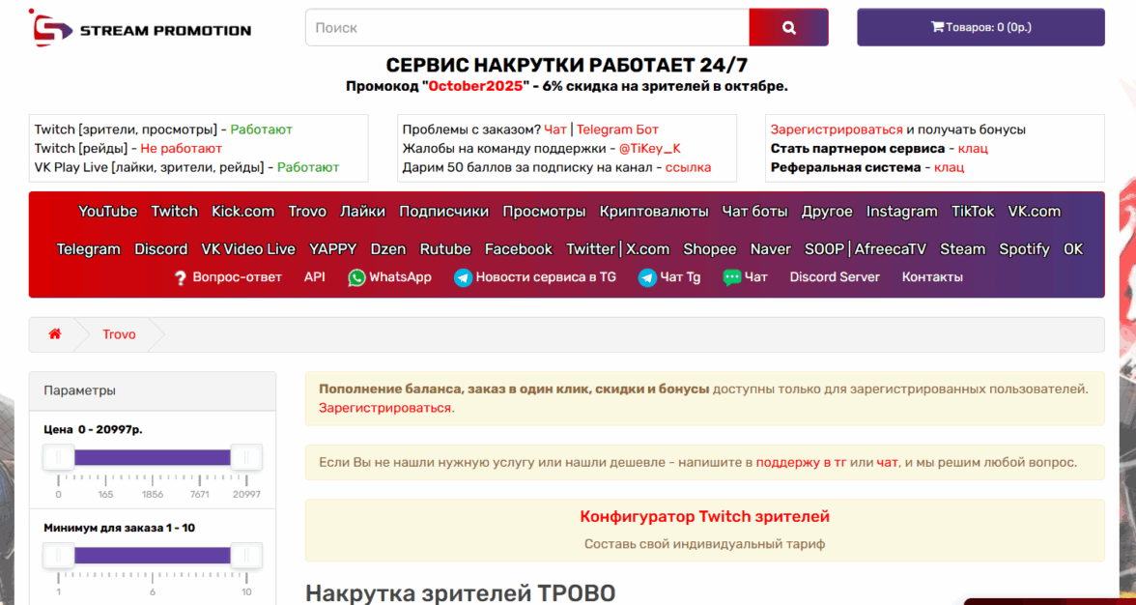Open TikTok category
The image size is (1136, 605).
pyautogui.click(x=973, y=212)
